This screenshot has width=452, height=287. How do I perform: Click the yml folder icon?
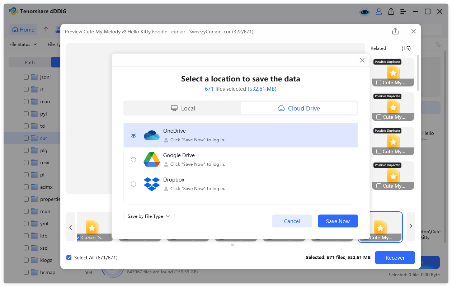34,224
